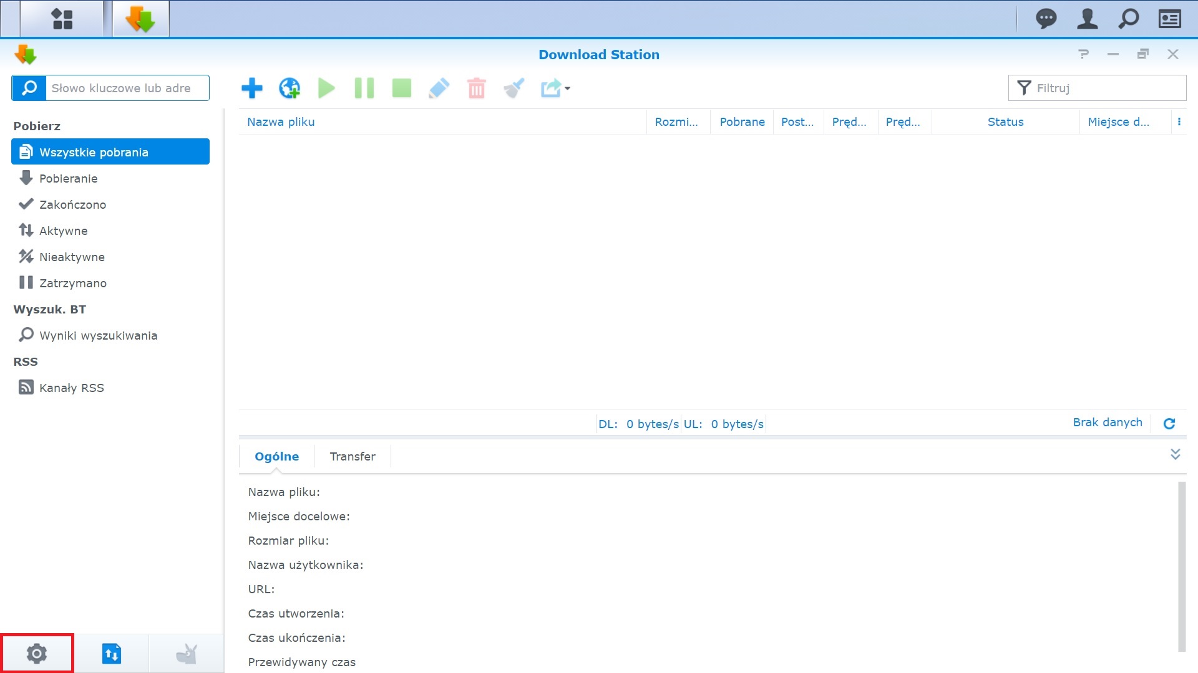Select Wszystkie pobrania category
The image size is (1198, 673).
[110, 152]
